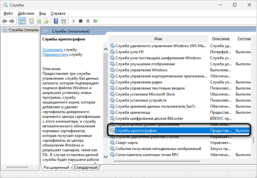Select Служба управления корпоративными приложени... row
This screenshot has width=257, height=178.
coord(180,76)
